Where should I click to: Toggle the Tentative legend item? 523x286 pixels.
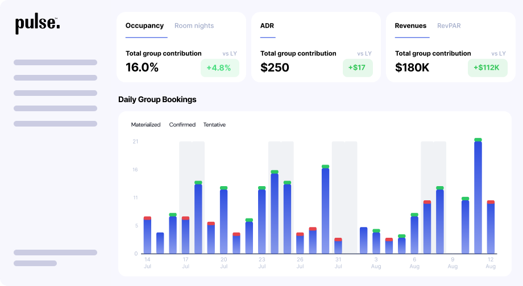pyautogui.click(x=214, y=124)
